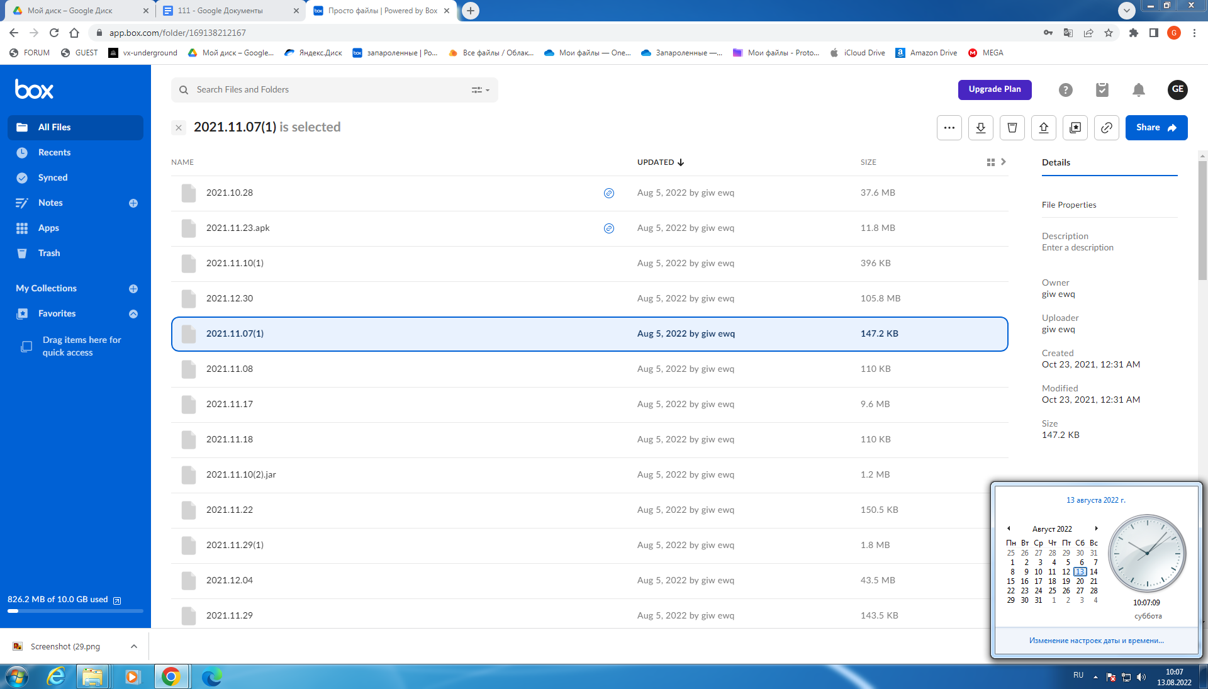Clear selection with the X icon

(179, 128)
